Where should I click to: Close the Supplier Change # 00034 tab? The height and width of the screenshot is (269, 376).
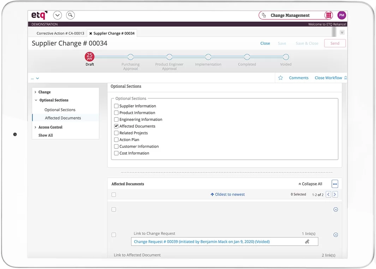[91, 33]
